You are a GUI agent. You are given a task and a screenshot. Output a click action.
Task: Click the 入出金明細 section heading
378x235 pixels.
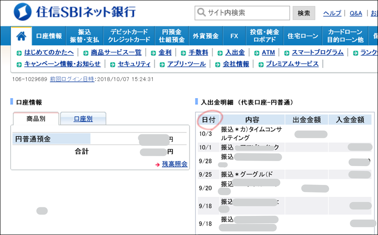coord(247,102)
